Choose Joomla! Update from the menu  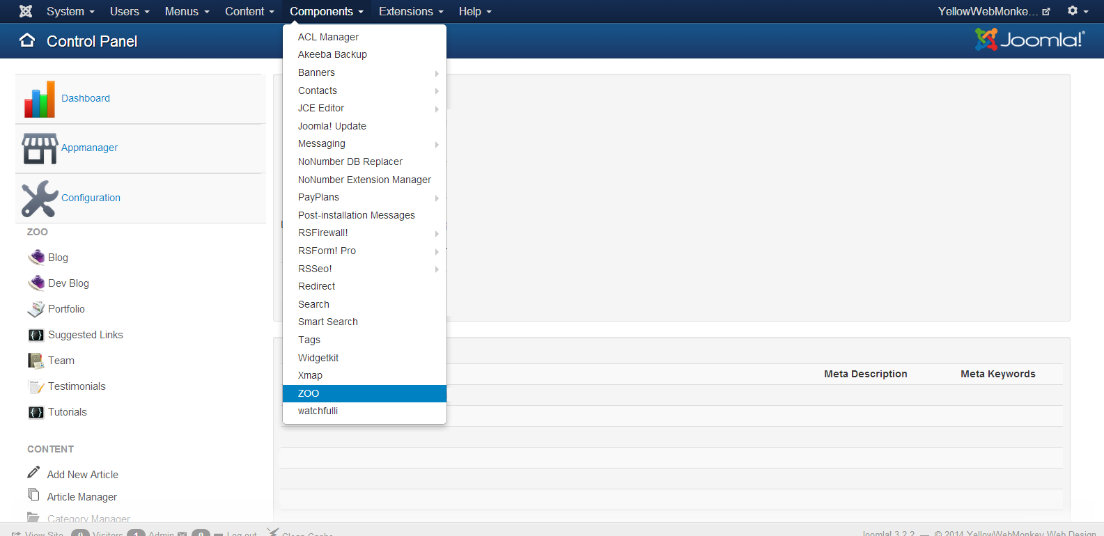[364, 126]
